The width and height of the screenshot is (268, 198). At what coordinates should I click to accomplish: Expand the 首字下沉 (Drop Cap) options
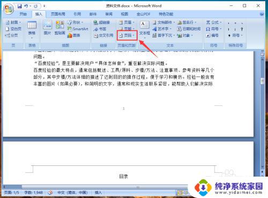(163, 35)
